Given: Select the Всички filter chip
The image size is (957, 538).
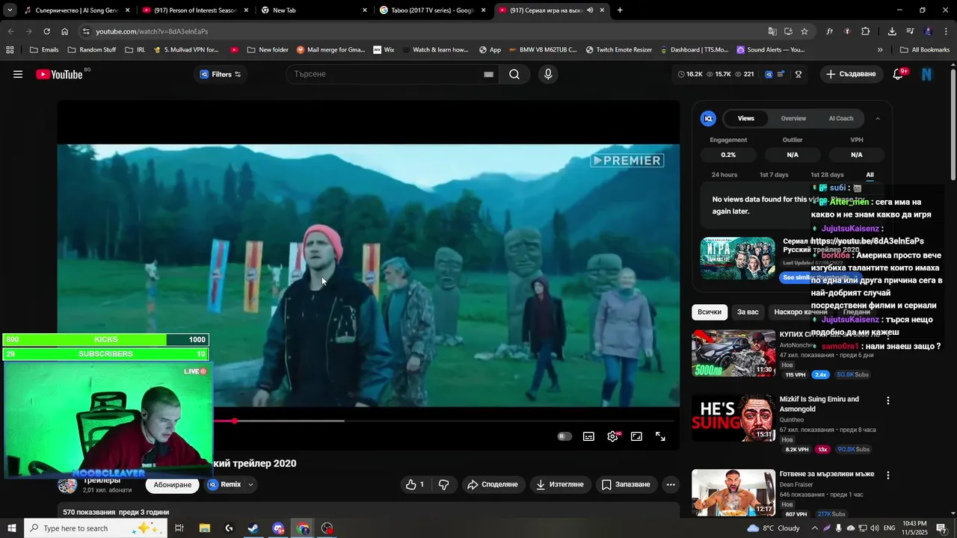Looking at the screenshot, I should coord(710,312).
